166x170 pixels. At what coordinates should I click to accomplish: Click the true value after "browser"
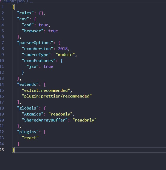pos(53,31)
